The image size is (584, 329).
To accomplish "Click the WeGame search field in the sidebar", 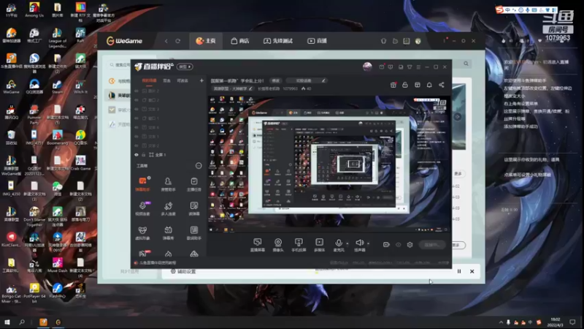I will coord(120,65).
